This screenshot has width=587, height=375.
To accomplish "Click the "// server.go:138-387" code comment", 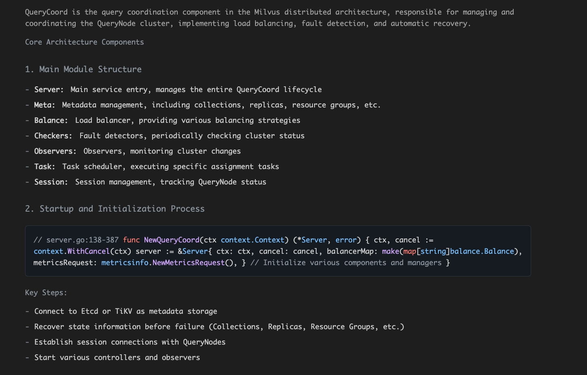I will [76, 240].
